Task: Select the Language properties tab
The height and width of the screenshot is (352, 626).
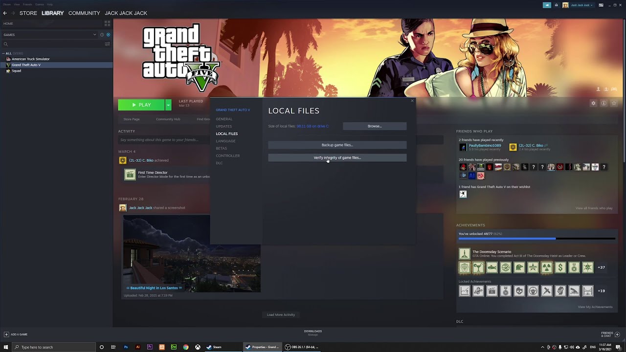Action: point(225,141)
